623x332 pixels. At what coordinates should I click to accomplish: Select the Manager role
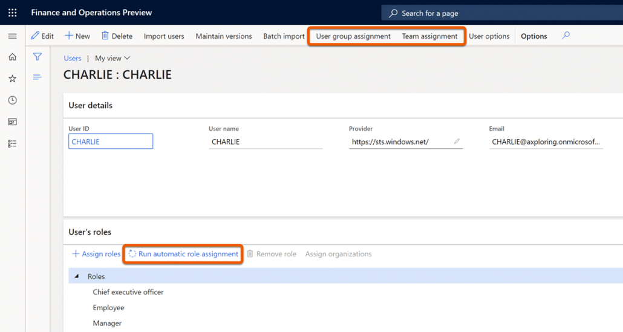107,324
